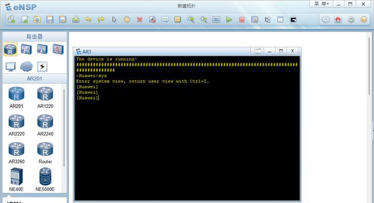Click the <Huawei>sys line in terminal
This screenshot has width=374, height=203.
pyautogui.click(x=91, y=76)
